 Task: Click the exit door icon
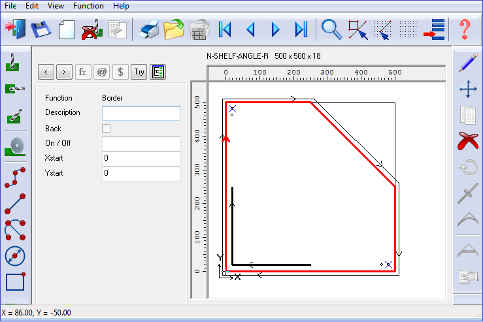[16, 29]
